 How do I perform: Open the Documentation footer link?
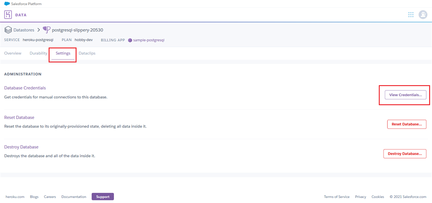click(x=74, y=197)
